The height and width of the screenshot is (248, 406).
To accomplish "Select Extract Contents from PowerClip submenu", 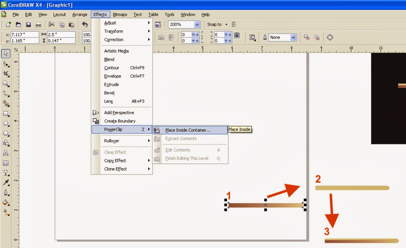I will (x=181, y=139).
